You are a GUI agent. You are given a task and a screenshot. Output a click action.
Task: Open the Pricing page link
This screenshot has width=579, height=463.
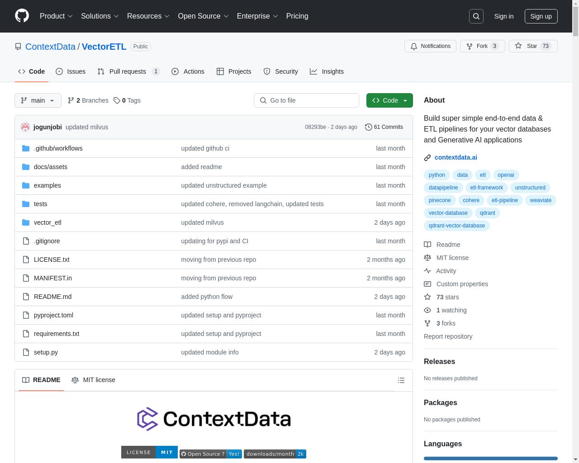[297, 16]
